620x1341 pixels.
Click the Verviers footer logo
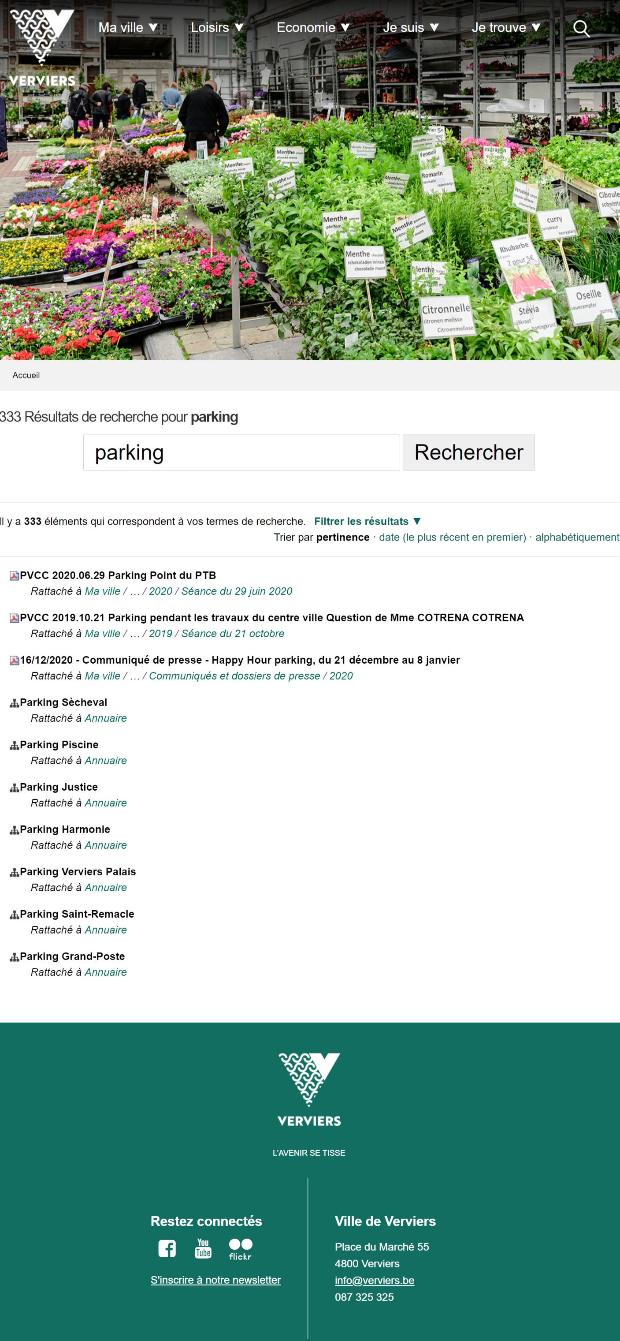click(x=309, y=1089)
